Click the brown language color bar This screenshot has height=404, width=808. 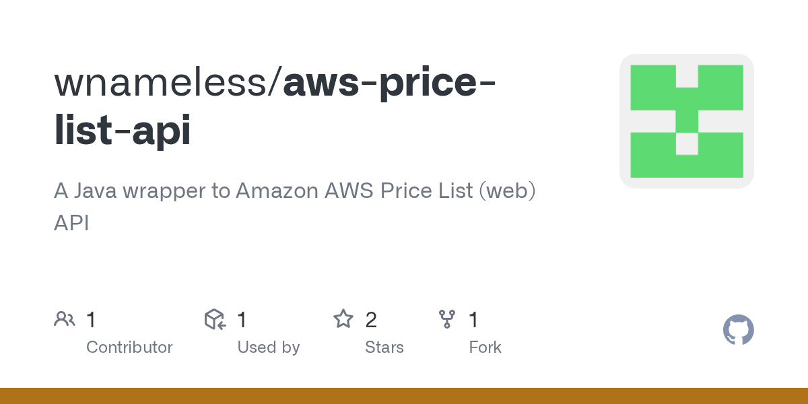(404, 396)
